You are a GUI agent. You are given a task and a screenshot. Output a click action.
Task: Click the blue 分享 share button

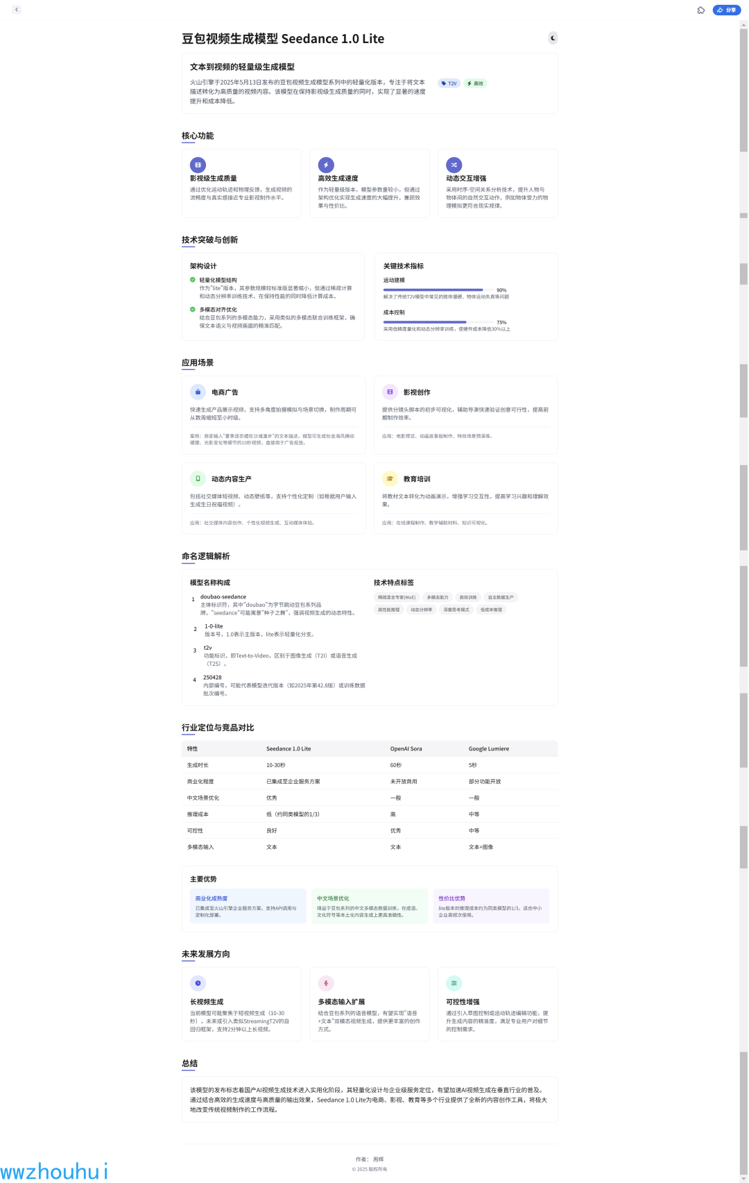coord(726,10)
